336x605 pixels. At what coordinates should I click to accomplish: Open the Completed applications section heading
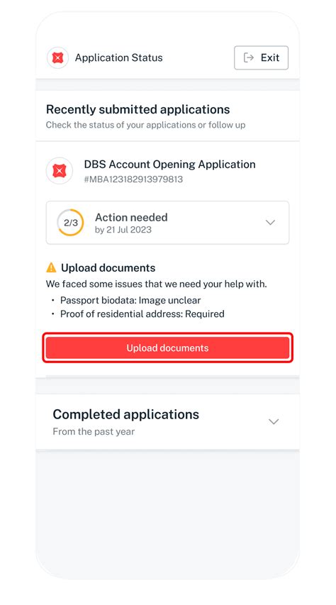pos(125,414)
